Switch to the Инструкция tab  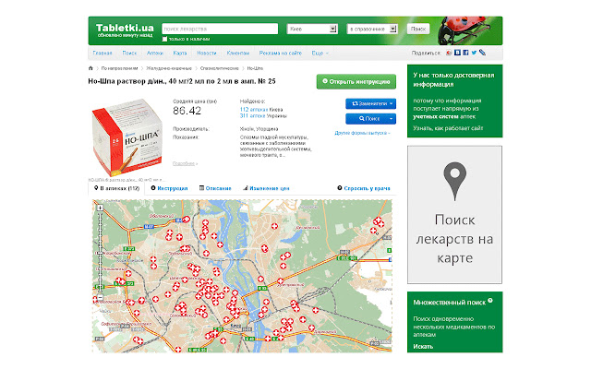pyautogui.click(x=169, y=188)
